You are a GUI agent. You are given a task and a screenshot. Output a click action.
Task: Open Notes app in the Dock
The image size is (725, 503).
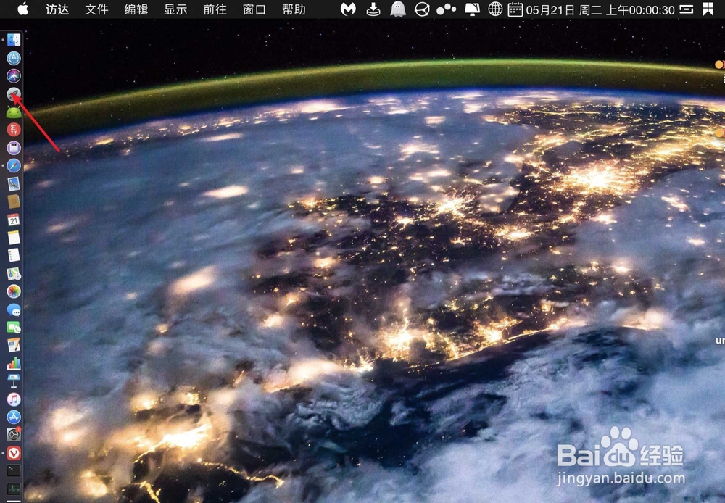(x=14, y=238)
